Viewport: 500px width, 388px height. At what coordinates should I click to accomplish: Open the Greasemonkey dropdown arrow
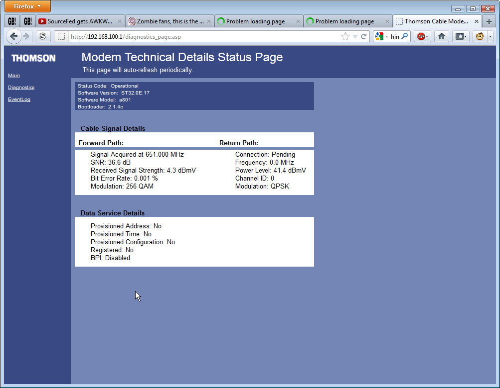(491, 37)
